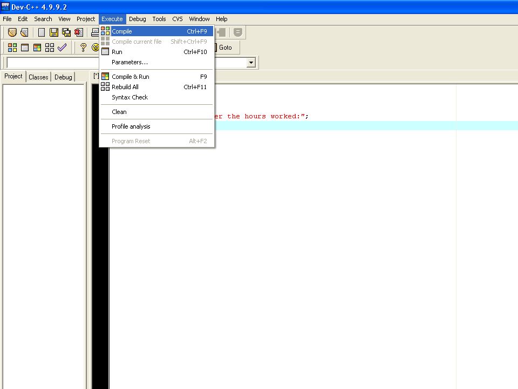518x389 pixels.
Task: Click the Dev-C++ title bar app icon
Action: point(5,6)
